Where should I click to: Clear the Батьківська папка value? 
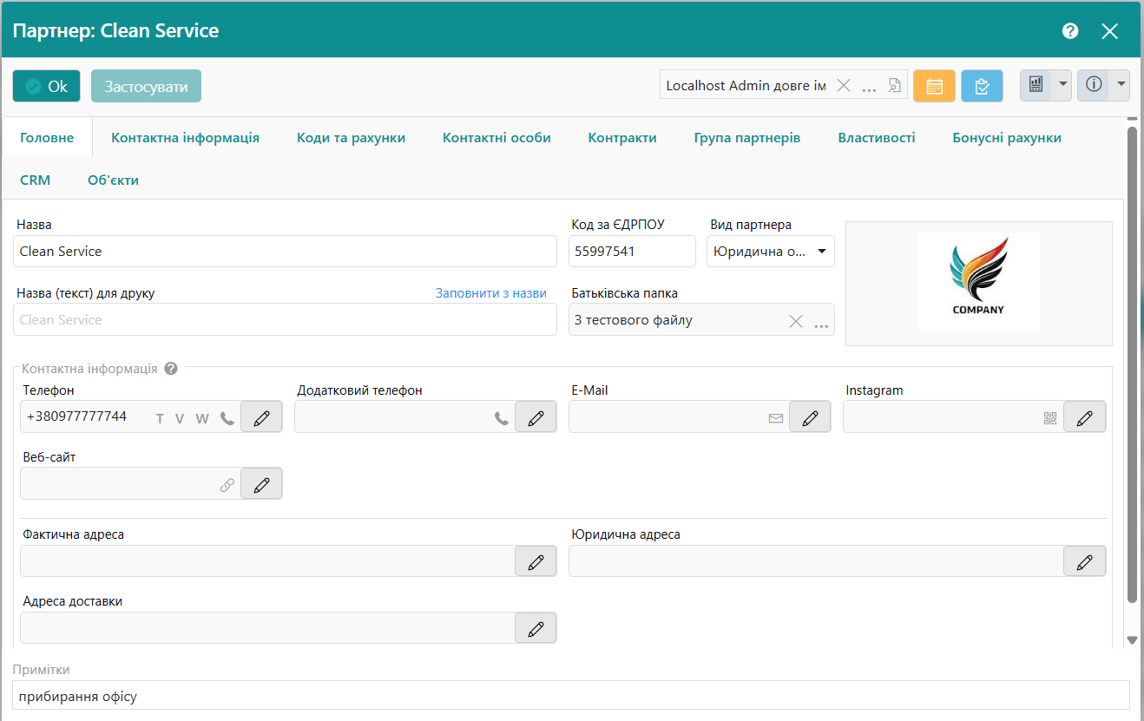pos(795,320)
